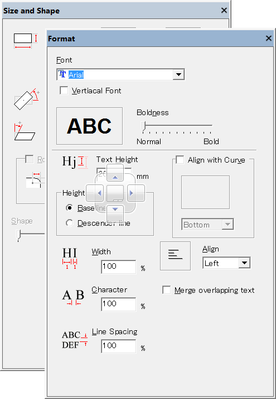Click the docking guide right arrow
Screen dimensions: 276x399
(x=136, y=193)
